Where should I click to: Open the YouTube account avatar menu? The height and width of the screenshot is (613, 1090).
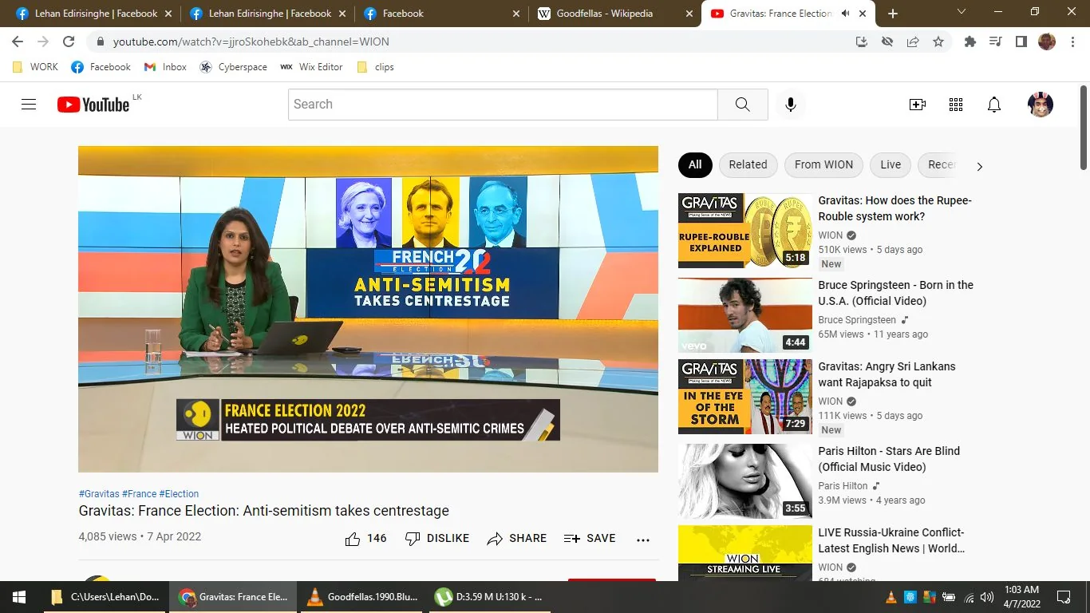(1041, 105)
